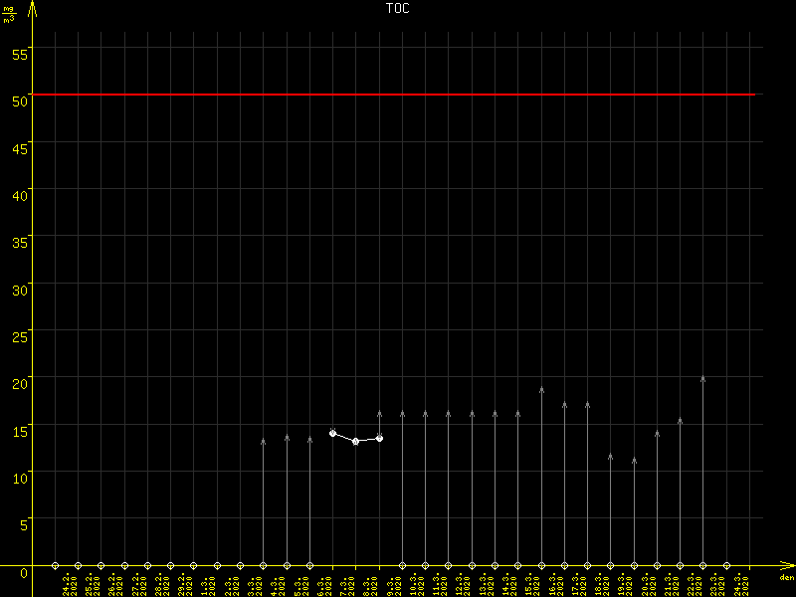Image resolution: width=796 pixels, height=597 pixels.
Task: Click the 24.3.2020 date label
Action: coord(737,584)
